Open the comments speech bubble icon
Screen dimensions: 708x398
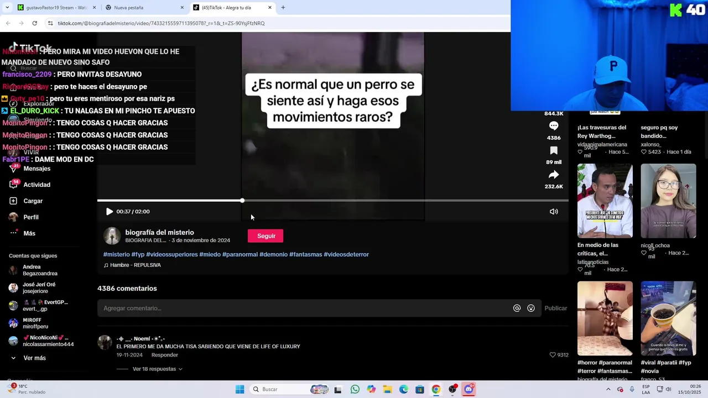pyautogui.click(x=554, y=126)
